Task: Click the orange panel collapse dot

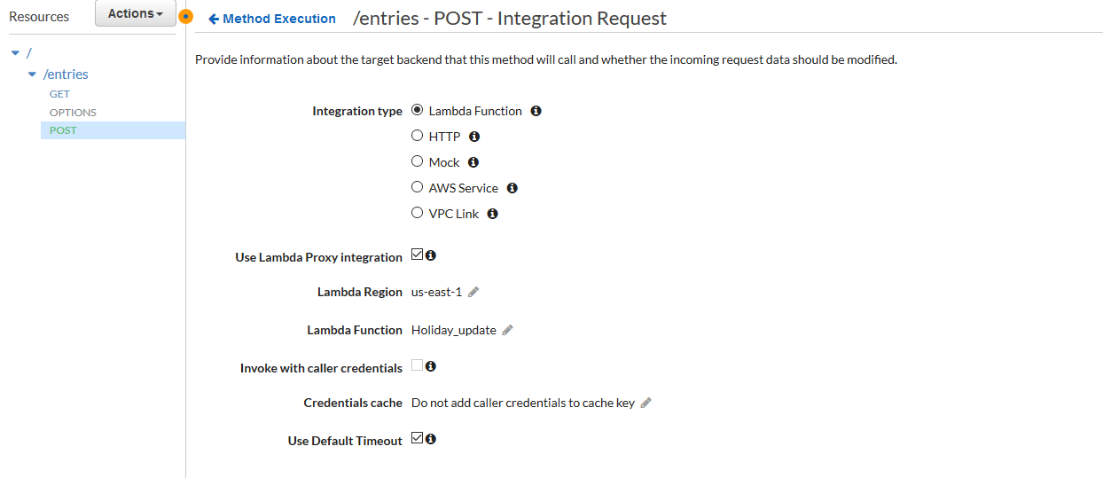Action: (185, 16)
